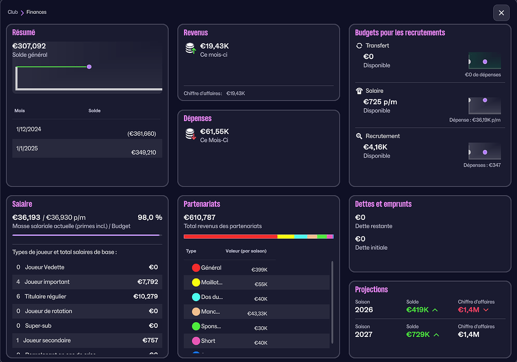This screenshot has width=517, height=362.
Task: Click the green up arrow beside €729K
Action: (x=436, y=335)
